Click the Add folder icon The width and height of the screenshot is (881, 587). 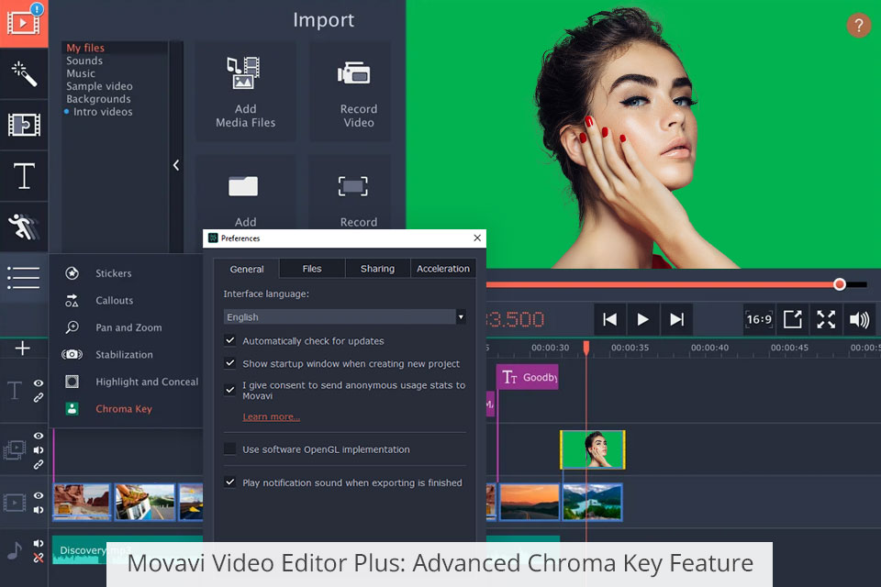pos(243,186)
